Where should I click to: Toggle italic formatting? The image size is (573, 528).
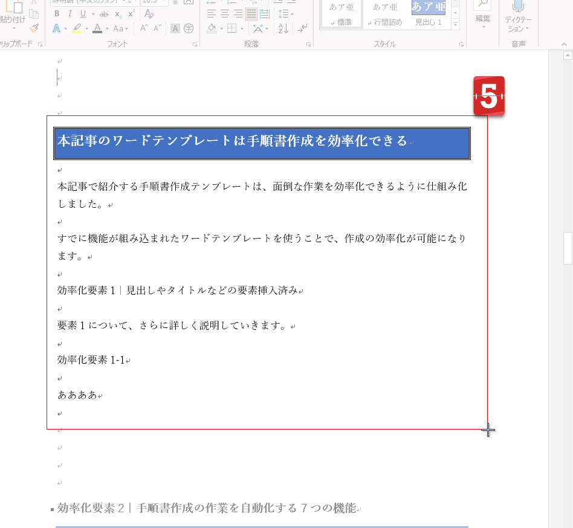[70, 14]
